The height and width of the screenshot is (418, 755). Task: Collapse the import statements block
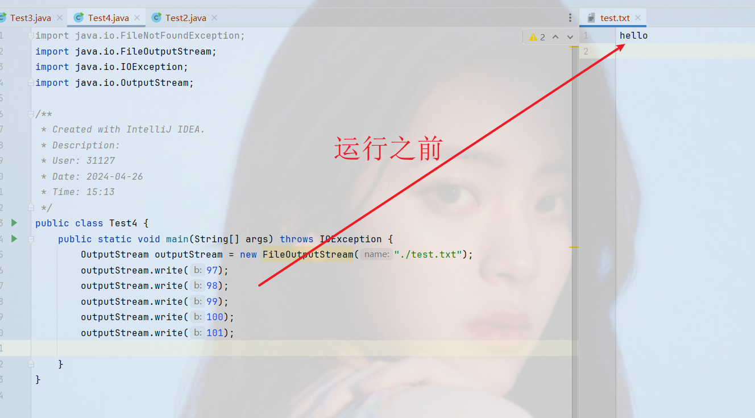pyautogui.click(x=31, y=36)
